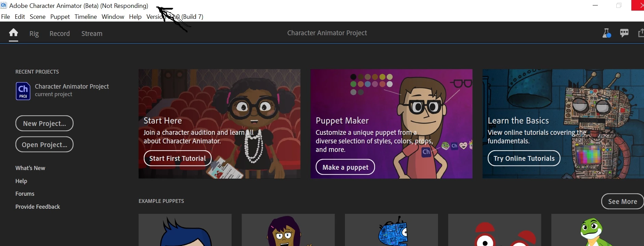Select the blue robot example puppet thumbnail
The image size is (644, 246).
(391, 230)
